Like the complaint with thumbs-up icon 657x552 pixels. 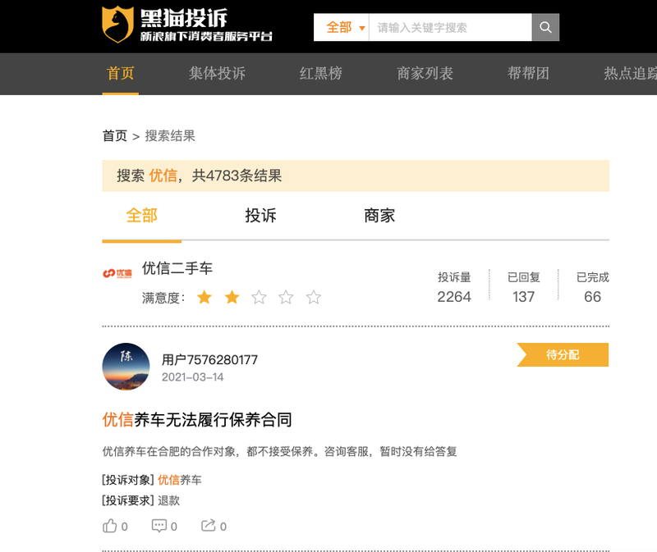coord(110,526)
